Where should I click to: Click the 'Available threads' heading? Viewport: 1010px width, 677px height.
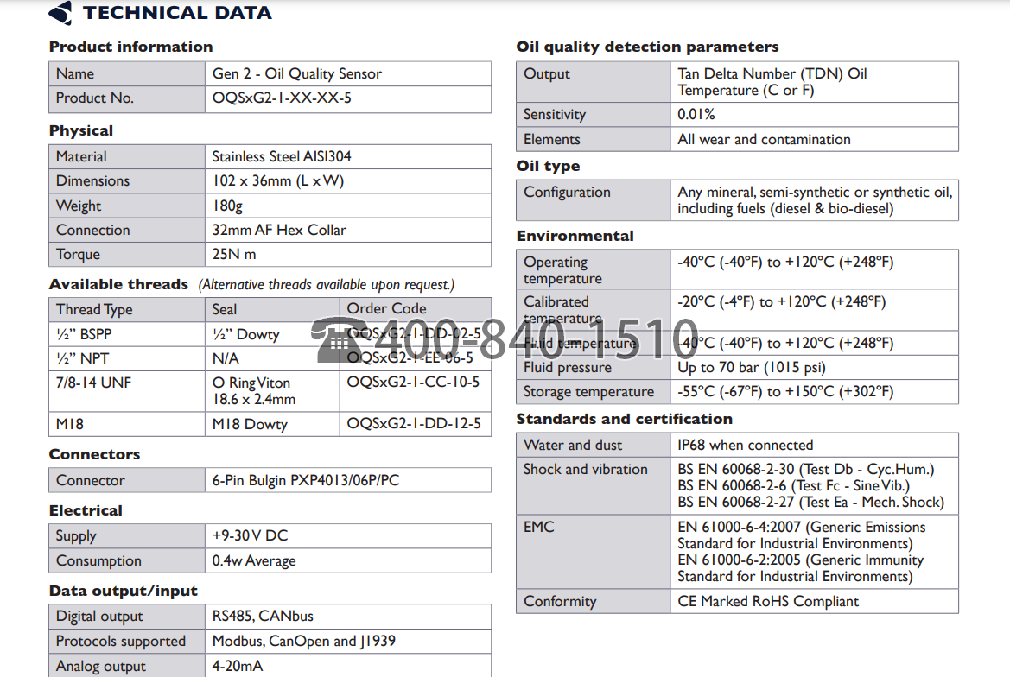pos(118,284)
